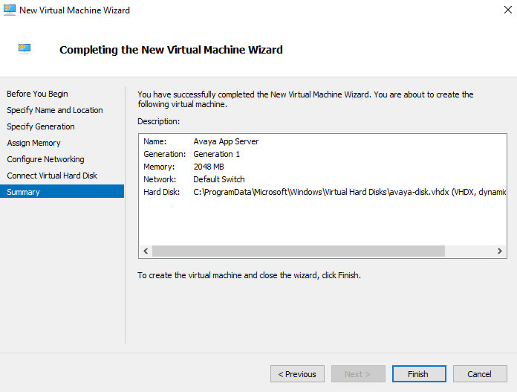Go to Before You Begin step
This screenshot has height=392, width=517.
[x=37, y=94]
